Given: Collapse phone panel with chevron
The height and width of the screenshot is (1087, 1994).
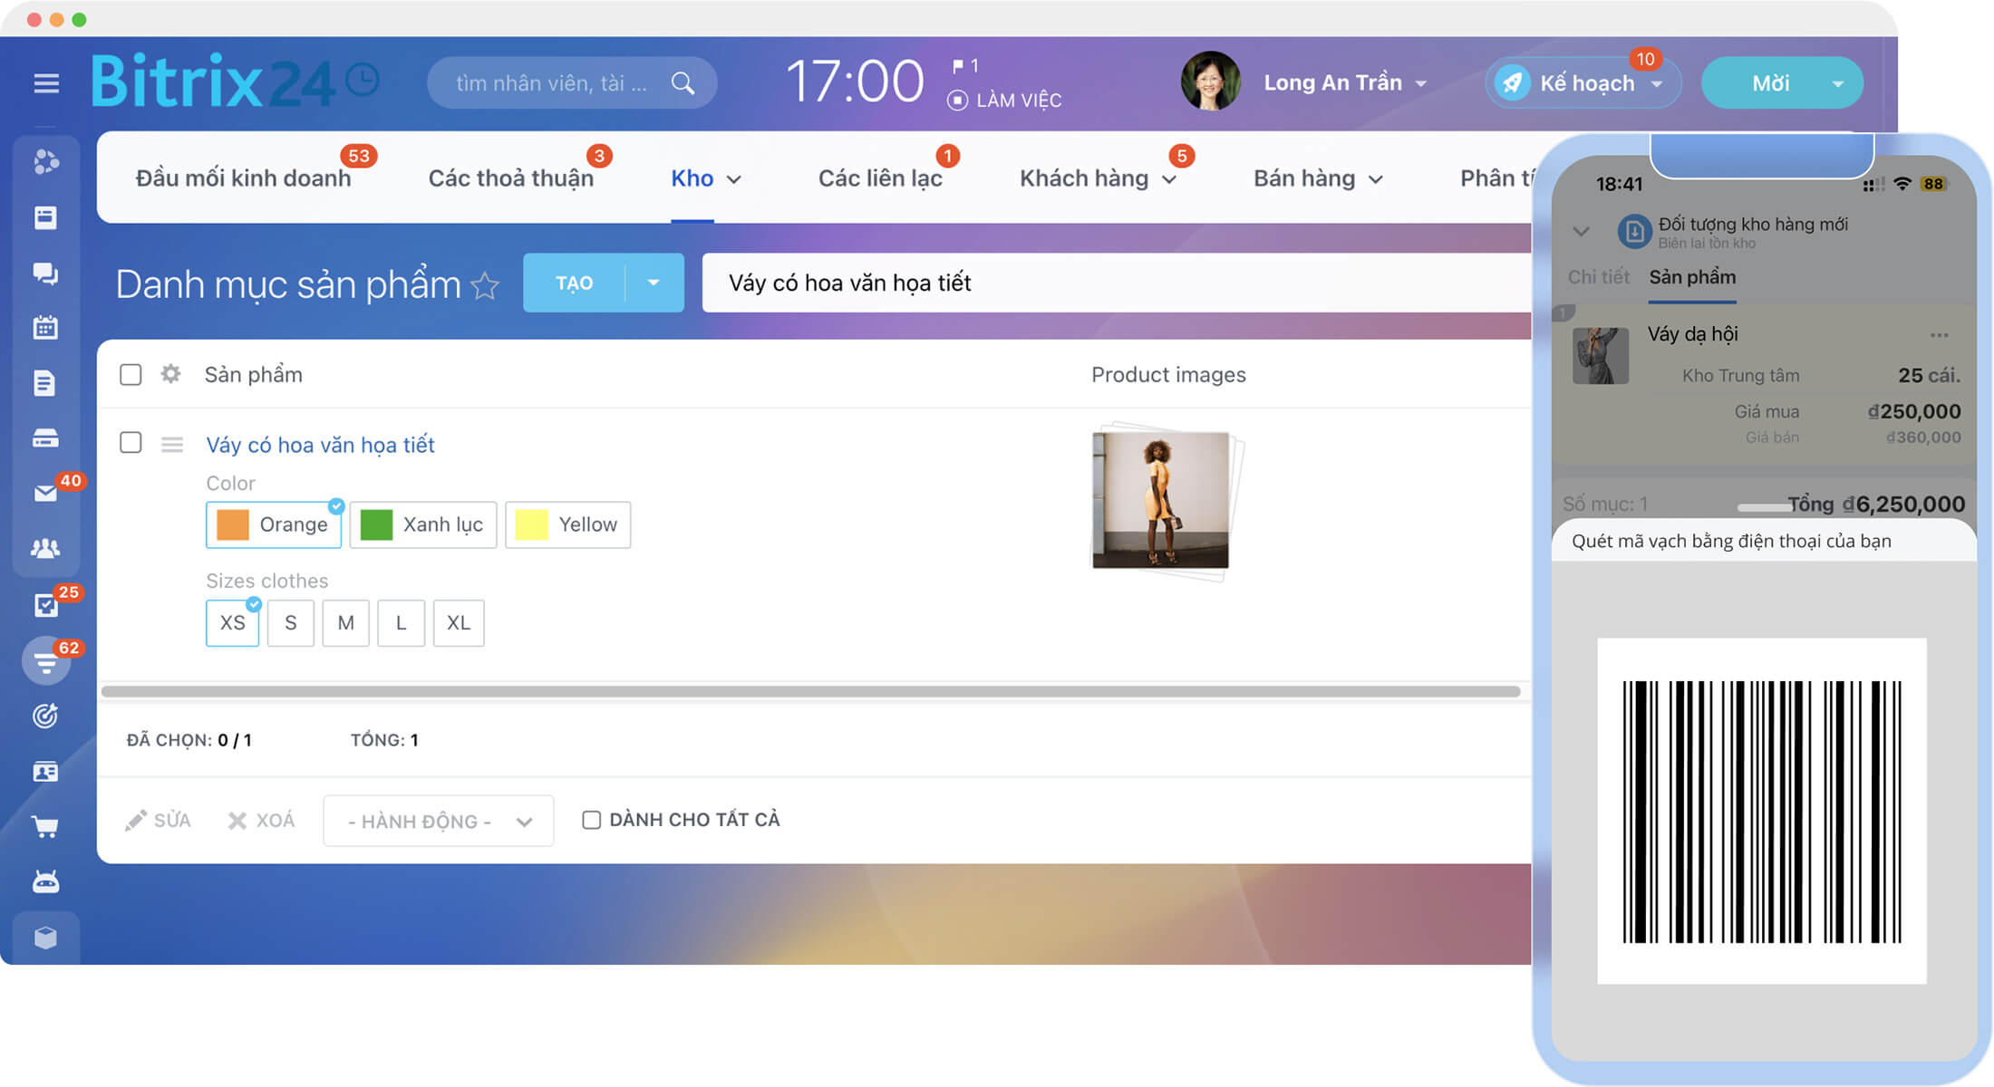Looking at the screenshot, I should pyautogui.click(x=1581, y=231).
